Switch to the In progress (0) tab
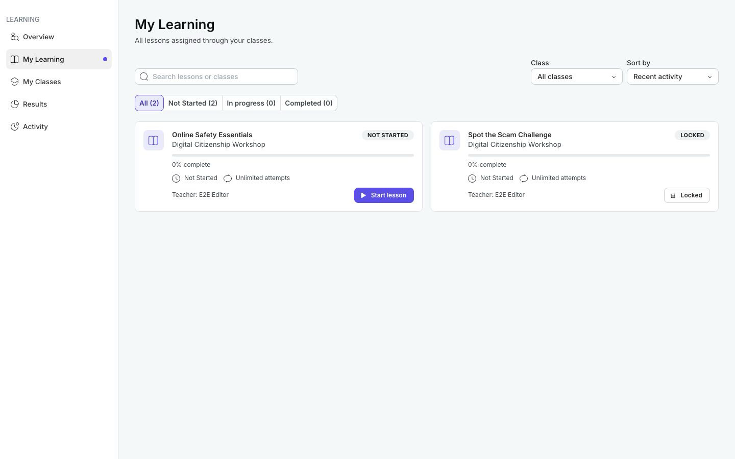This screenshot has width=735, height=459. pos(251,103)
